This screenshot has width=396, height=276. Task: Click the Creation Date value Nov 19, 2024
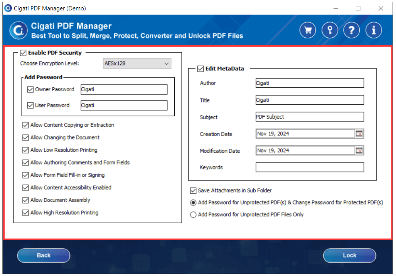click(x=273, y=134)
